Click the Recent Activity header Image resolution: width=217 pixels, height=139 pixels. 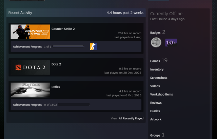tap(20, 13)
